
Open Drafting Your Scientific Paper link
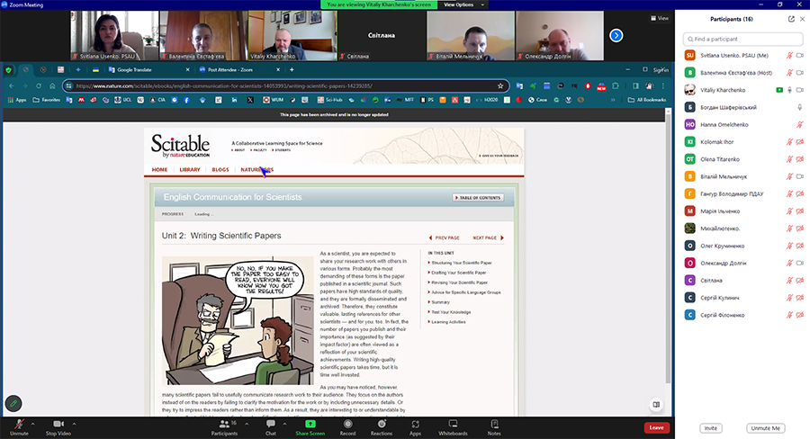[459, 273]
